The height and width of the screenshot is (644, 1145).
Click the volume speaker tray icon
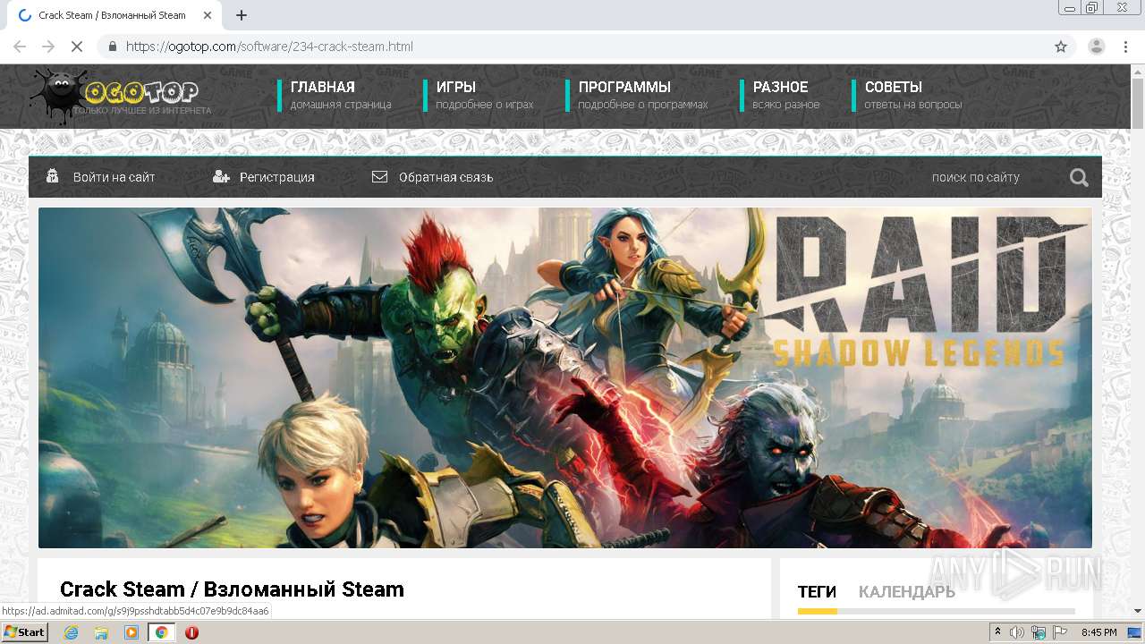click(x=1017, y=632)
